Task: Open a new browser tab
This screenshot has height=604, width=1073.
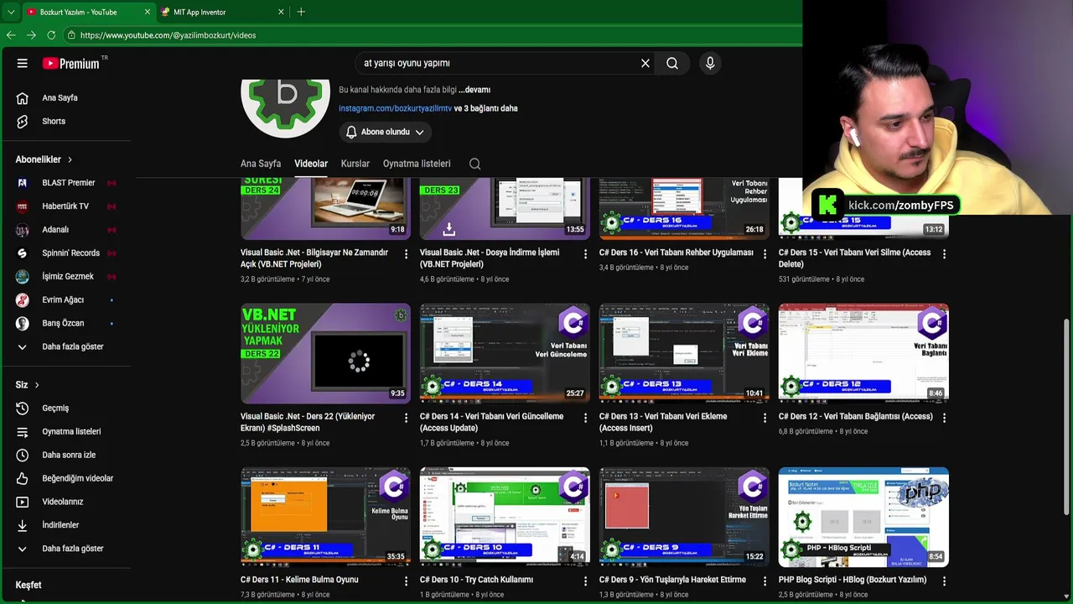Action: [301, 12]
